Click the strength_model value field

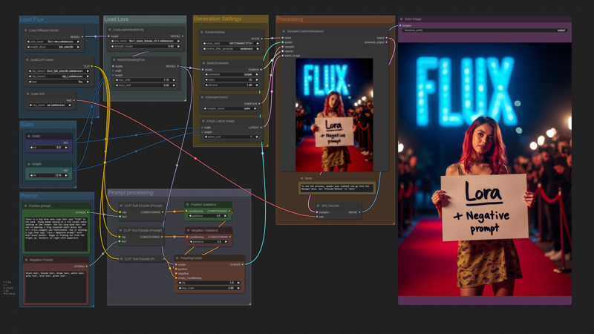click(146, 46)
